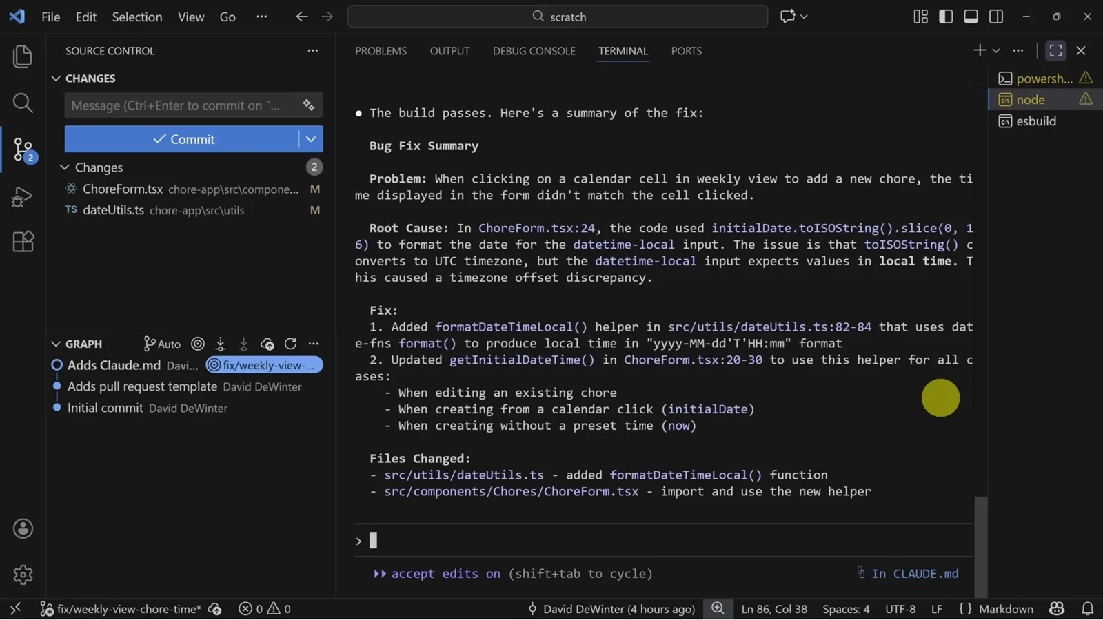
Task: Click the Publish branch cloud icon in Graph
Action: tap(267, 344)
